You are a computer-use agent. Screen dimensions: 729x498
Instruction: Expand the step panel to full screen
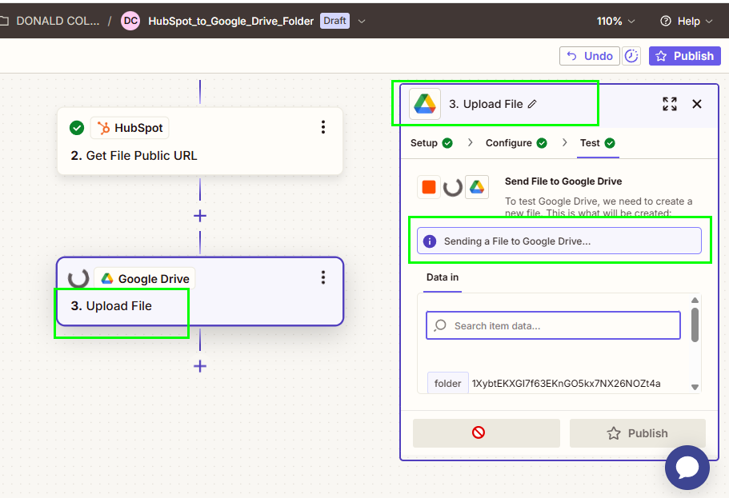pos(670,104)
